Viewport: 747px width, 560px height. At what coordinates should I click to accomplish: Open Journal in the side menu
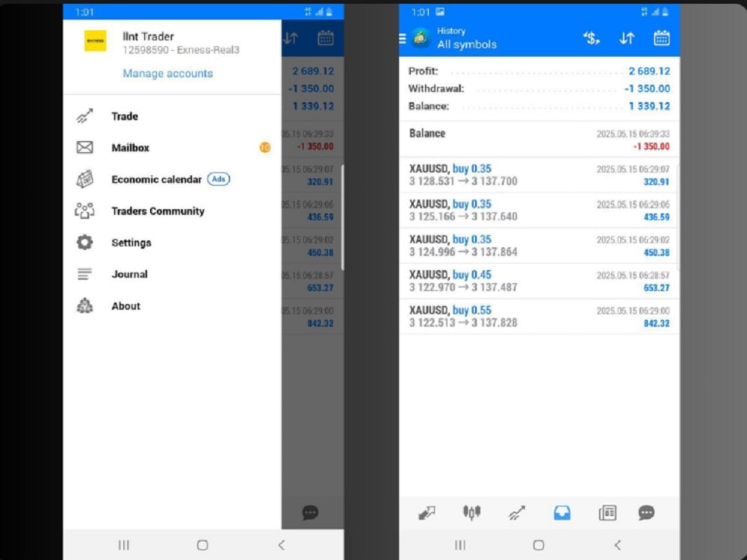pos(172,274)
